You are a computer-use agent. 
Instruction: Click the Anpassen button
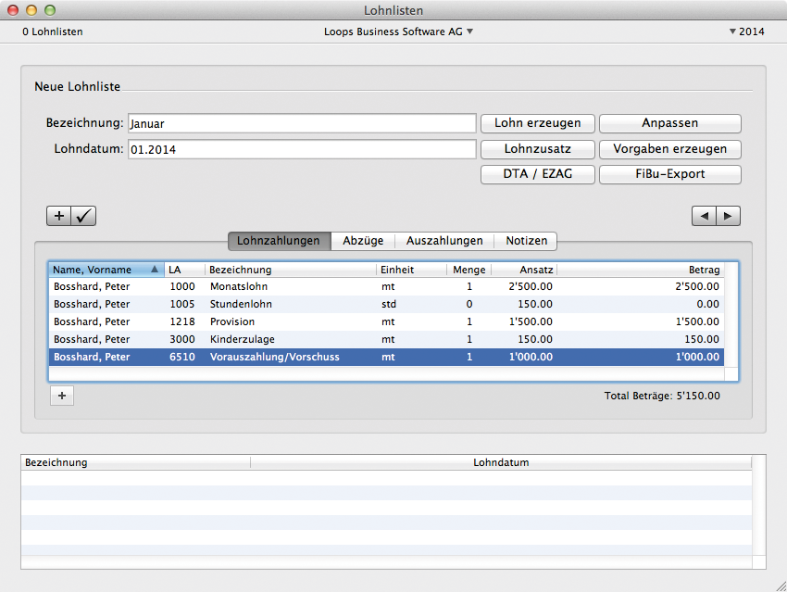point(669,123)
